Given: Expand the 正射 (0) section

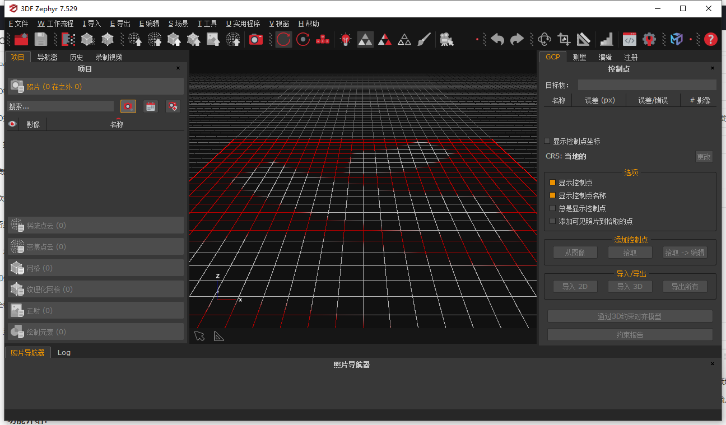Looking at the screenshot, I should (x=96, y=310).
